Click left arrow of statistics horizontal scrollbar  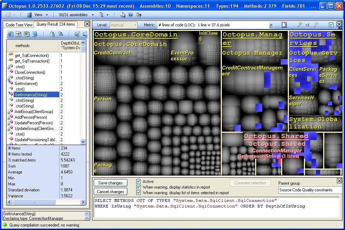9,202
